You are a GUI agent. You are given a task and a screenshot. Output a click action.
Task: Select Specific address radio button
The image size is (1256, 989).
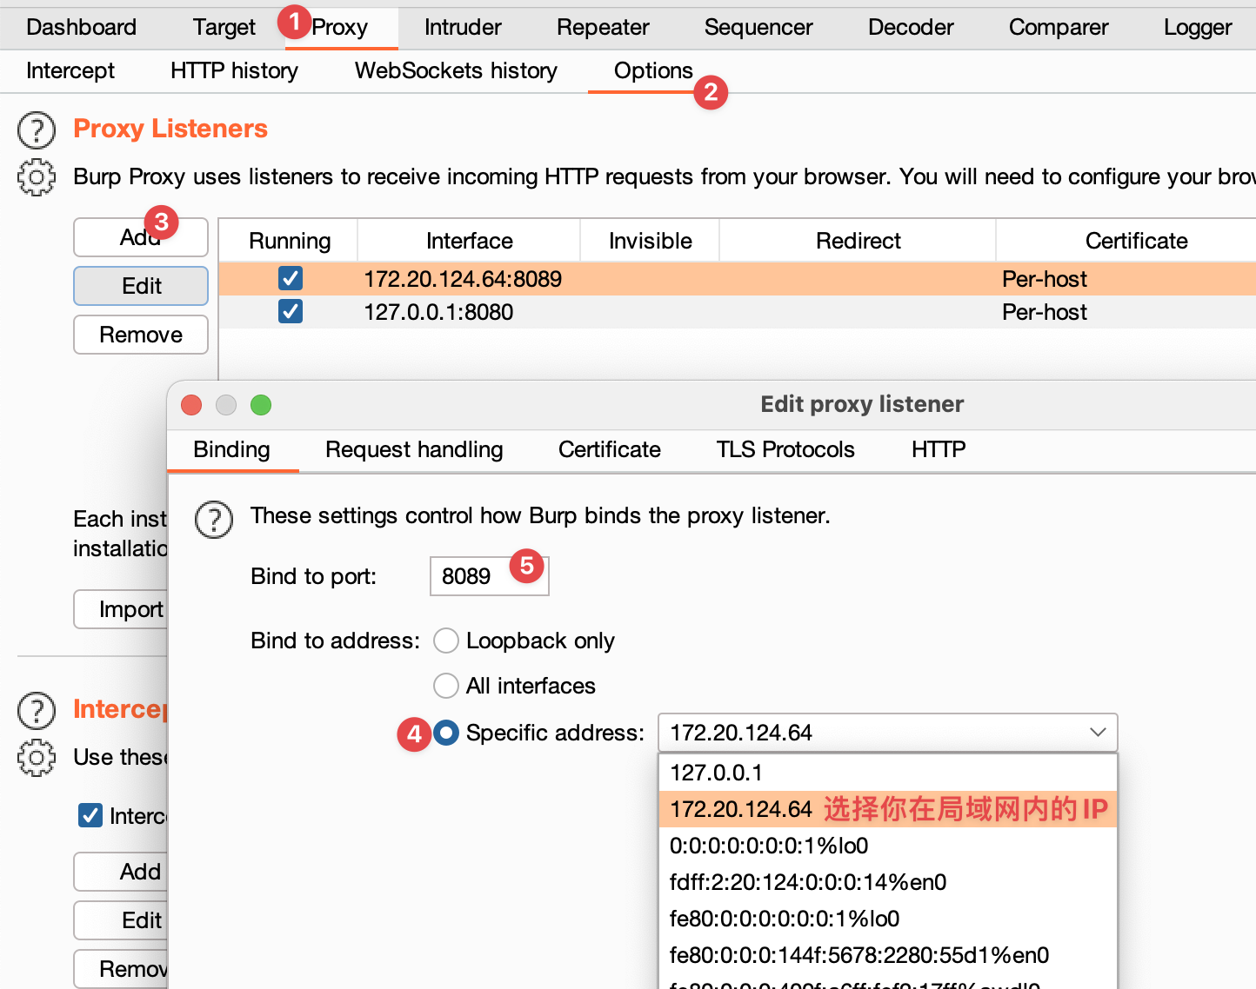click(x=446, y=733)
